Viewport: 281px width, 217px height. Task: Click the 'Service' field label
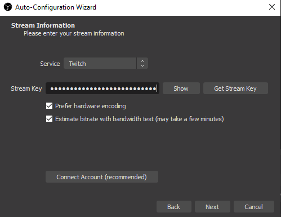50,64
